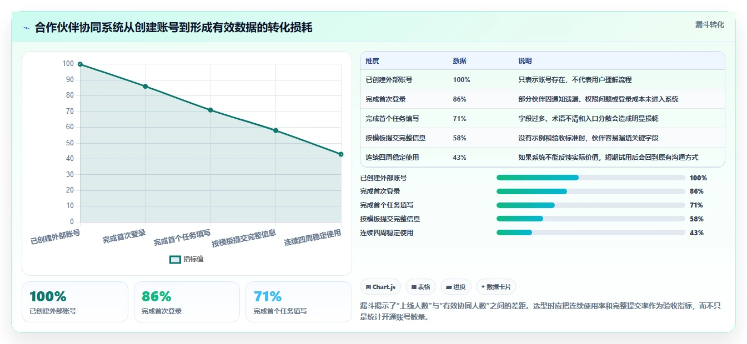Open the Chart.js tag

click(x=380, y=287)
